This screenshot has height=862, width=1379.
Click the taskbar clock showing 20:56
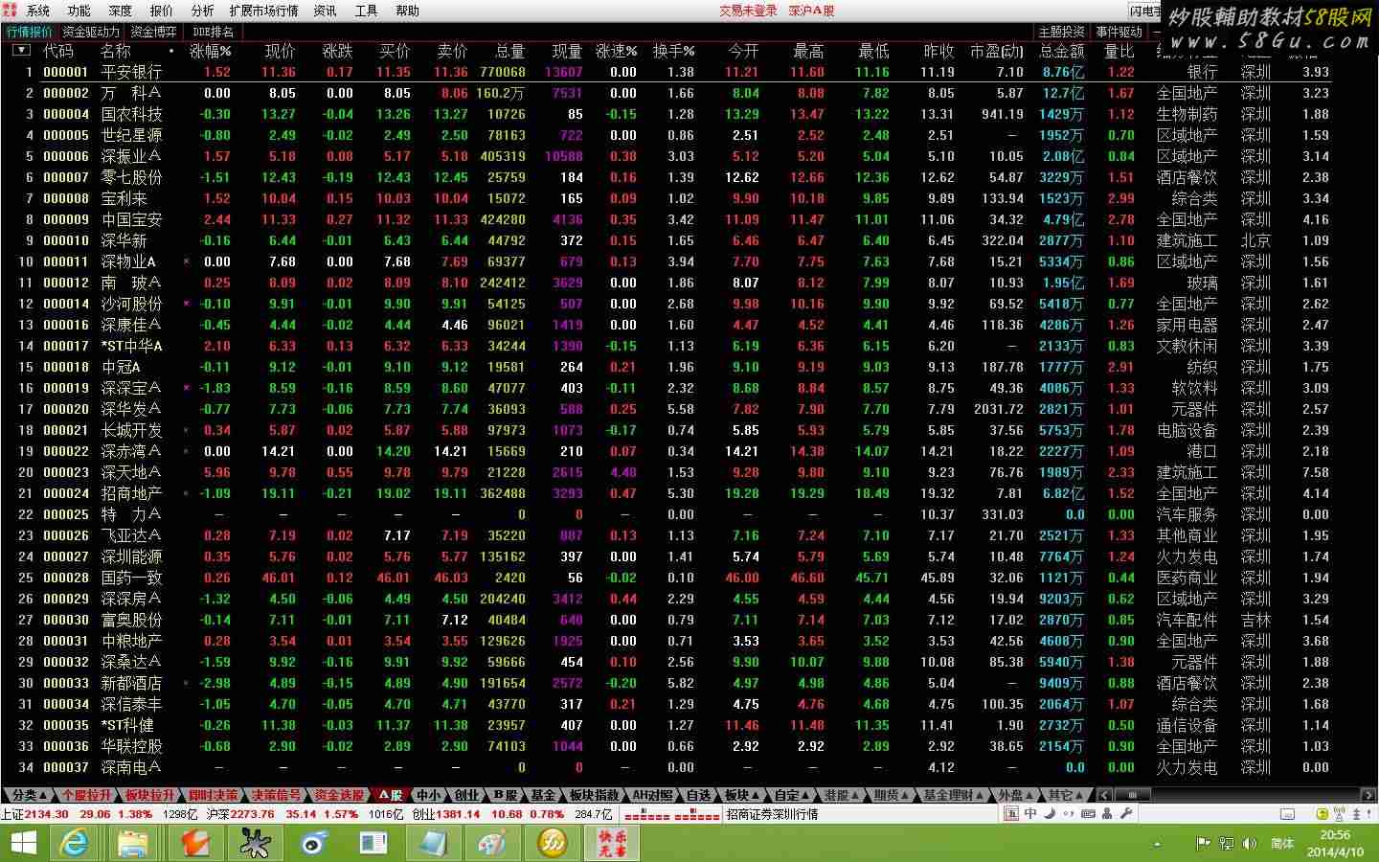click(1335, 844)
